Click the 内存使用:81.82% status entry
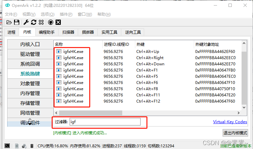 pyautogui.click(x=85, y=146)
